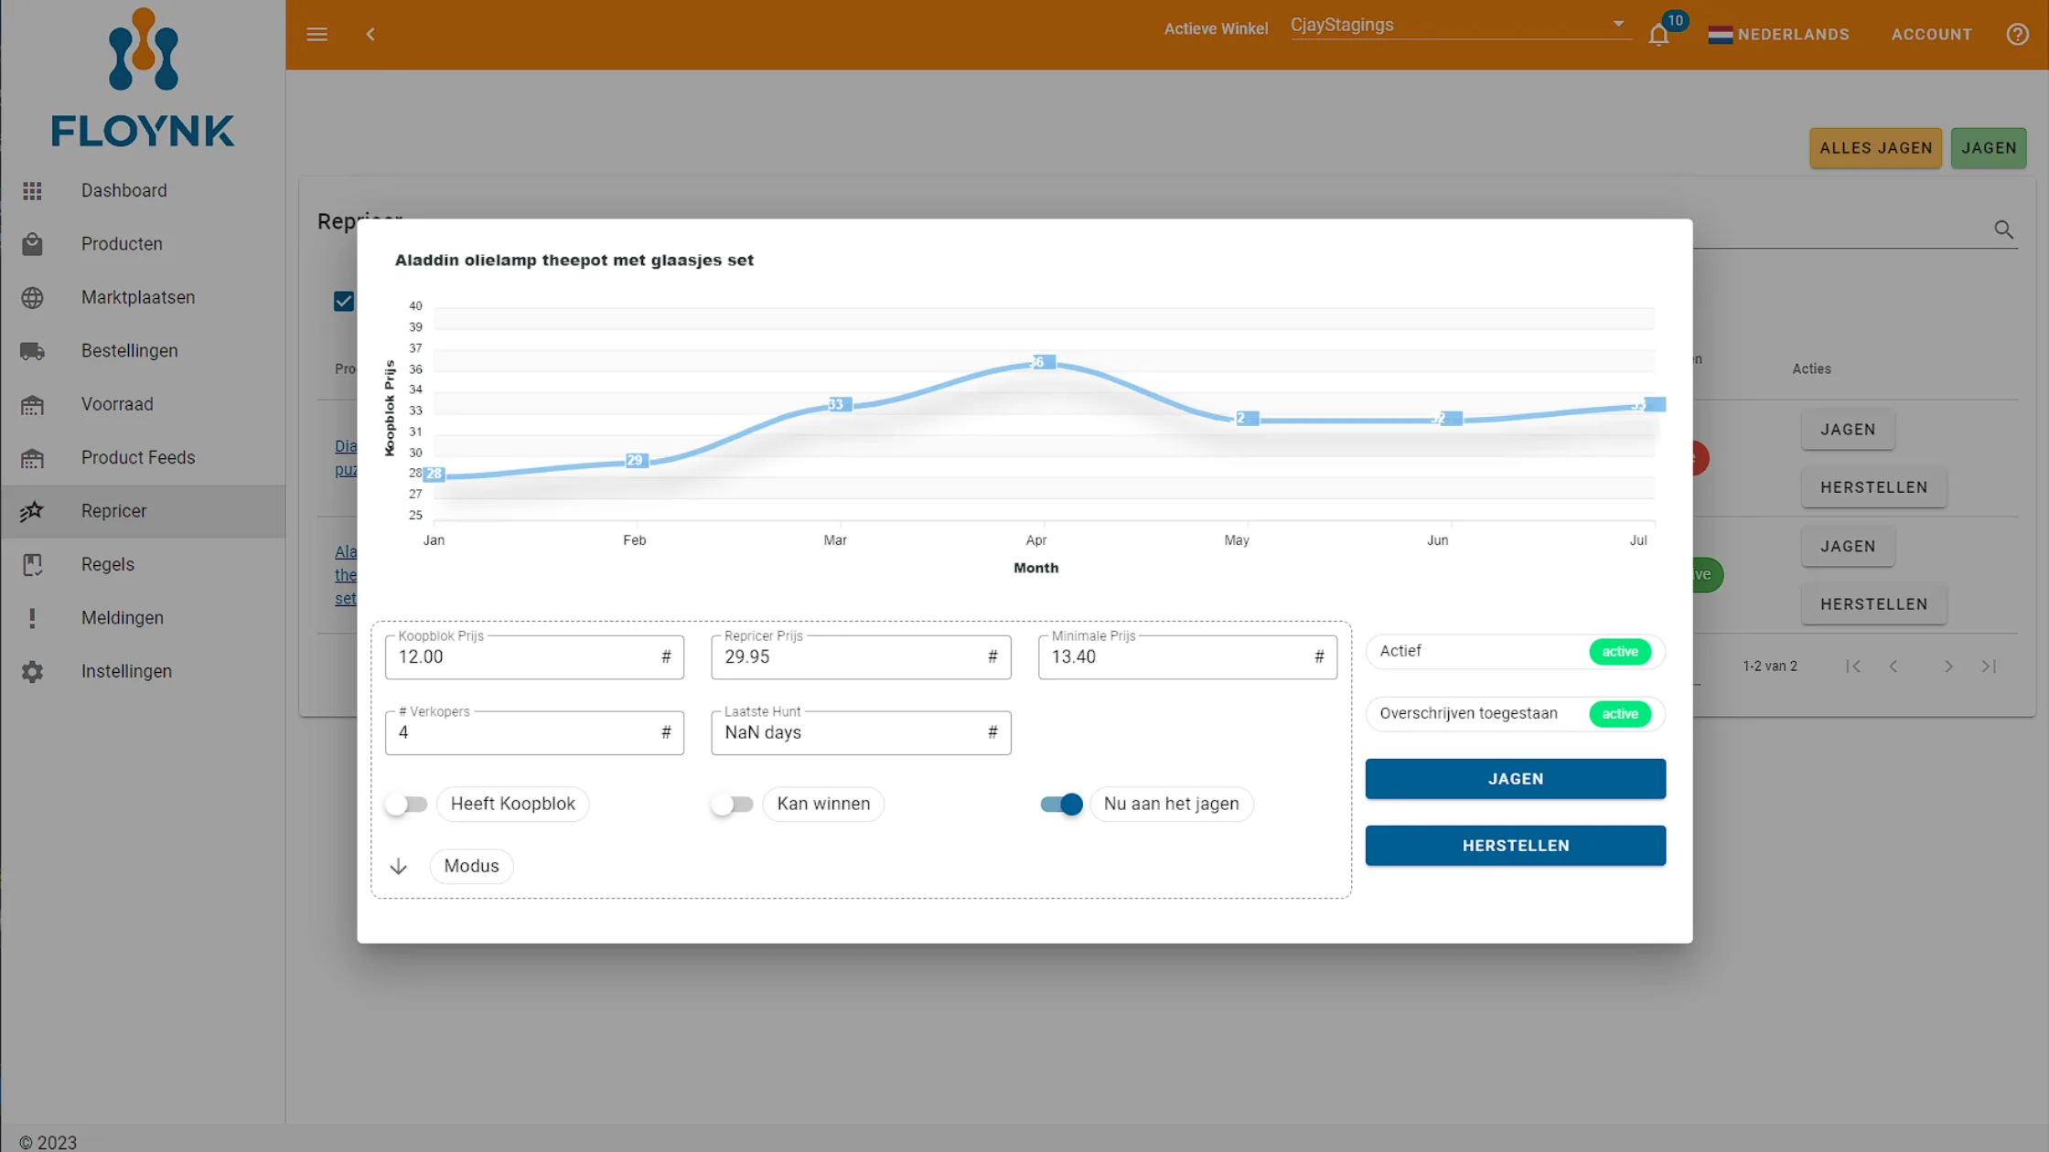The image size is (2049, 1152).
Task: Click the Overschrijven toegestaan active badge
Action: (x=1620, y=714)
